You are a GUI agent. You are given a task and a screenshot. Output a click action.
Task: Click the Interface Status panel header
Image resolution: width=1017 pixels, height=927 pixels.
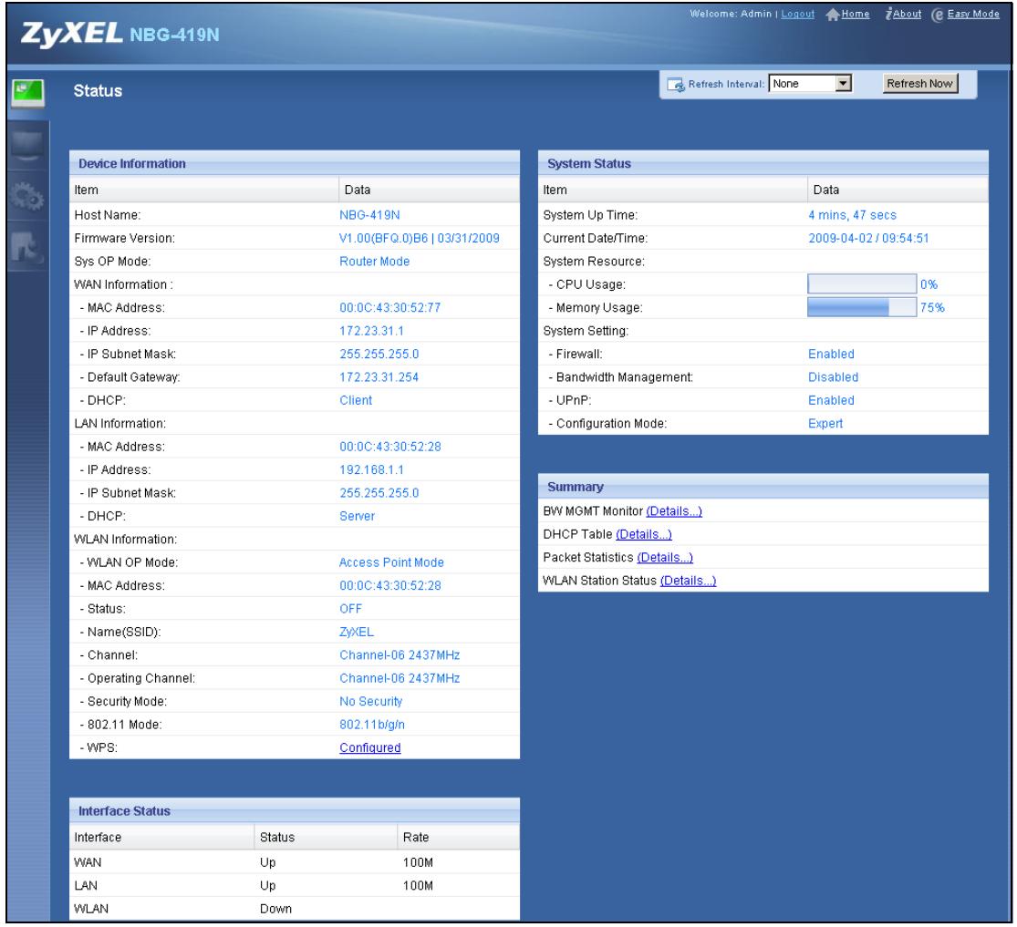pos(295,811)
